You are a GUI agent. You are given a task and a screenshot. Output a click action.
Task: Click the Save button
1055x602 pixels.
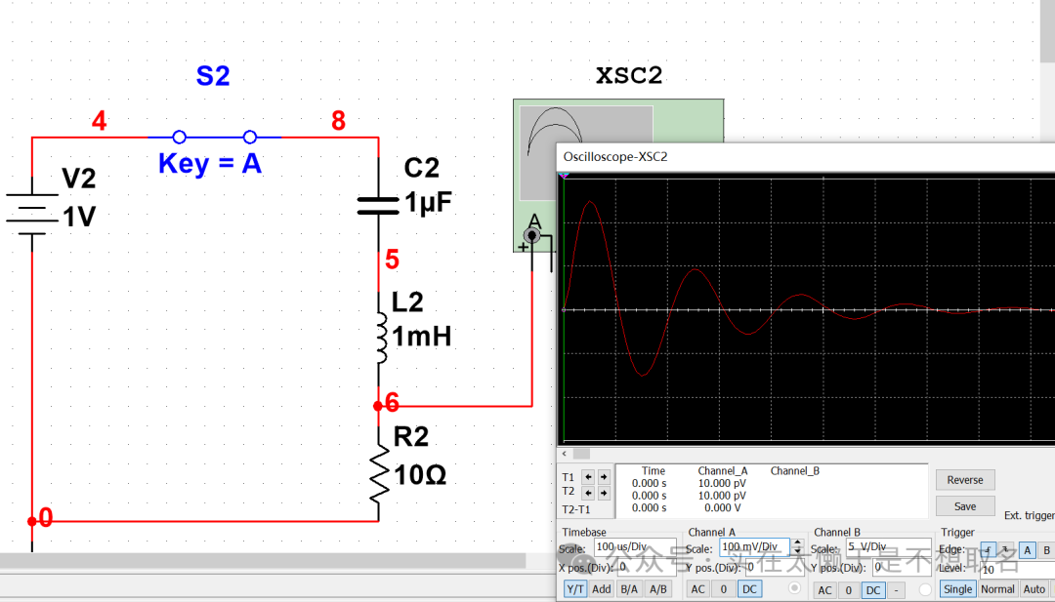(965, 506)
